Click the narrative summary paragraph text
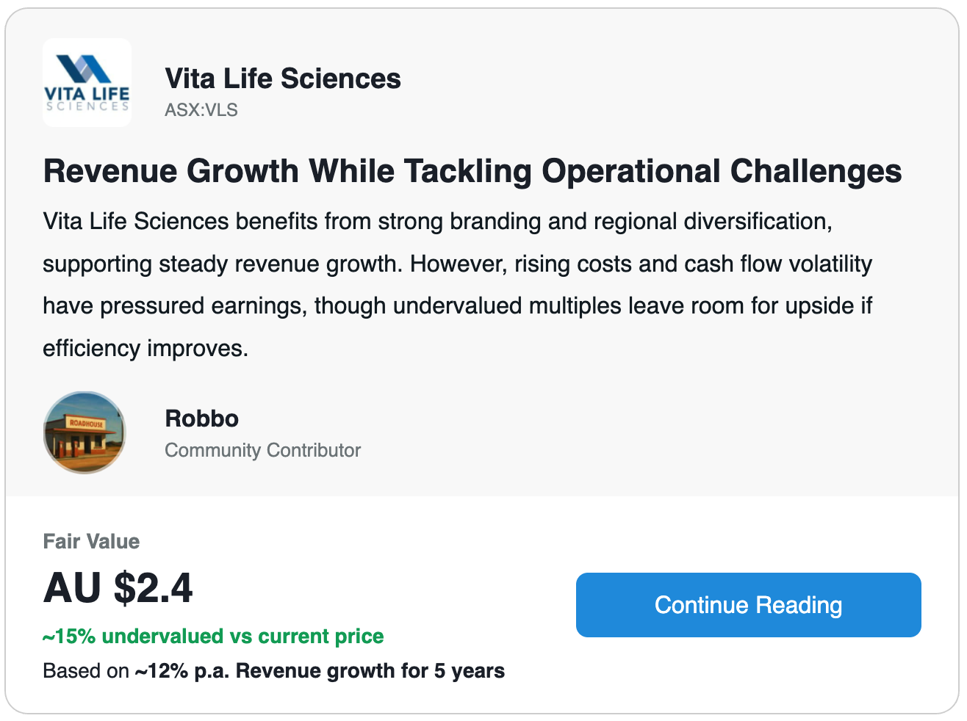The height and width of the screenshot is (721, 967). (x=458, y=285)
